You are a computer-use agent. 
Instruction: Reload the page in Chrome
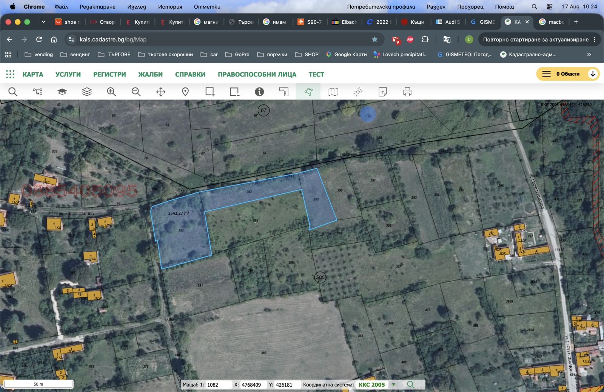(39, 39)
